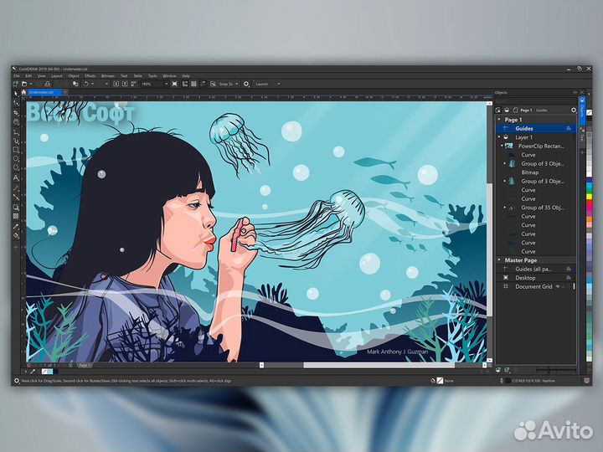Select the Document Grid row

pyautogui.click(x=537, y=286)
